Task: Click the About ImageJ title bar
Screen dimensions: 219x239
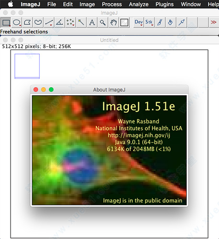Action: (109, 90)
